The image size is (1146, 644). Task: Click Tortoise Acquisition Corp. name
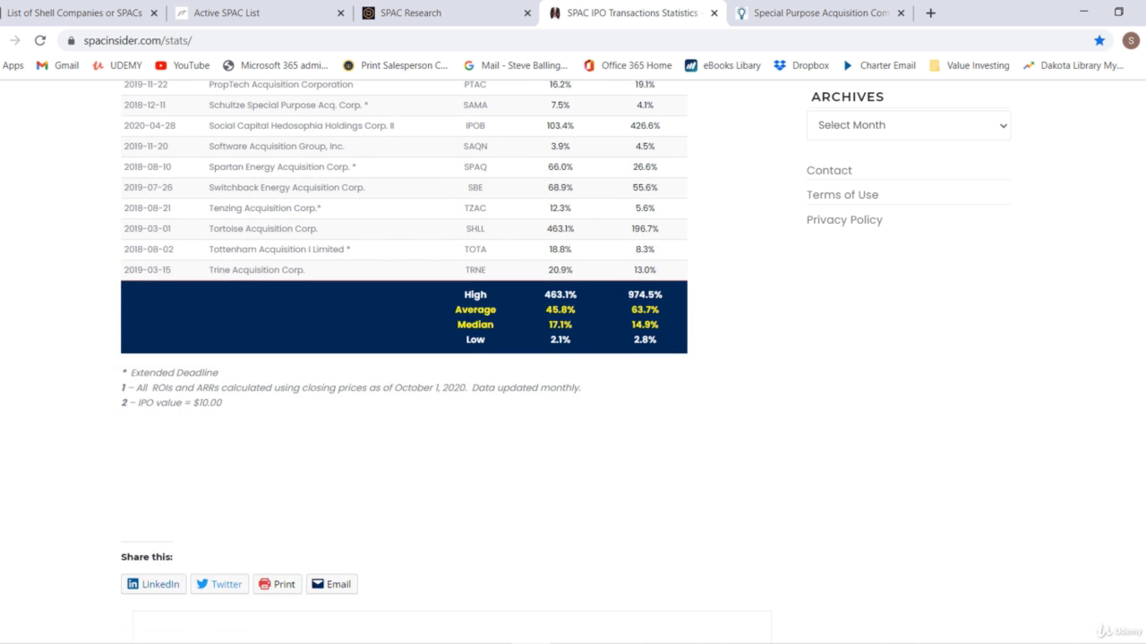pos(263,228)
